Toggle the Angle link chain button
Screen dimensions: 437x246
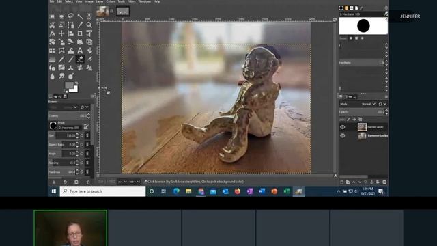(87, 154)
